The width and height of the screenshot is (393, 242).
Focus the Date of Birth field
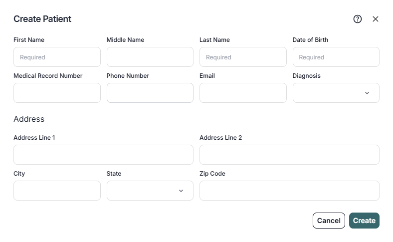[336, 57]
